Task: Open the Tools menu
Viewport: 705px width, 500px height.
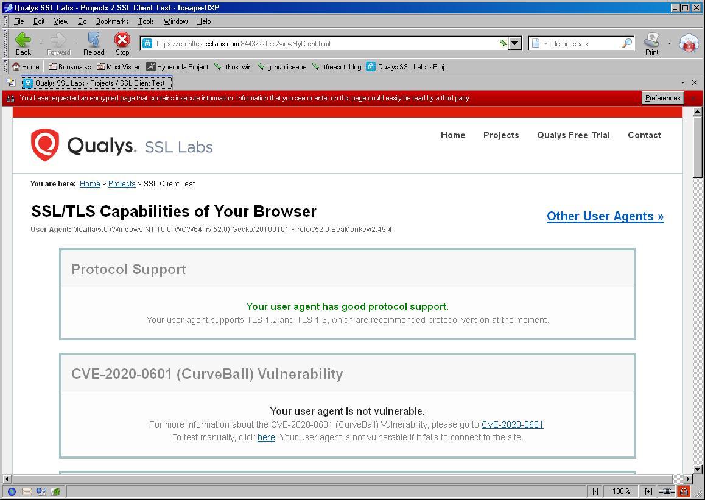Action: click(146, 21)
